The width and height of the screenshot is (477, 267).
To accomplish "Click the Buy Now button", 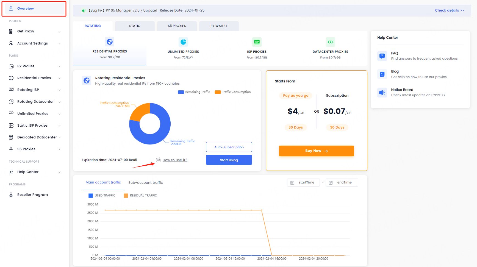I will pyautogui.click(x=317, y=151).
